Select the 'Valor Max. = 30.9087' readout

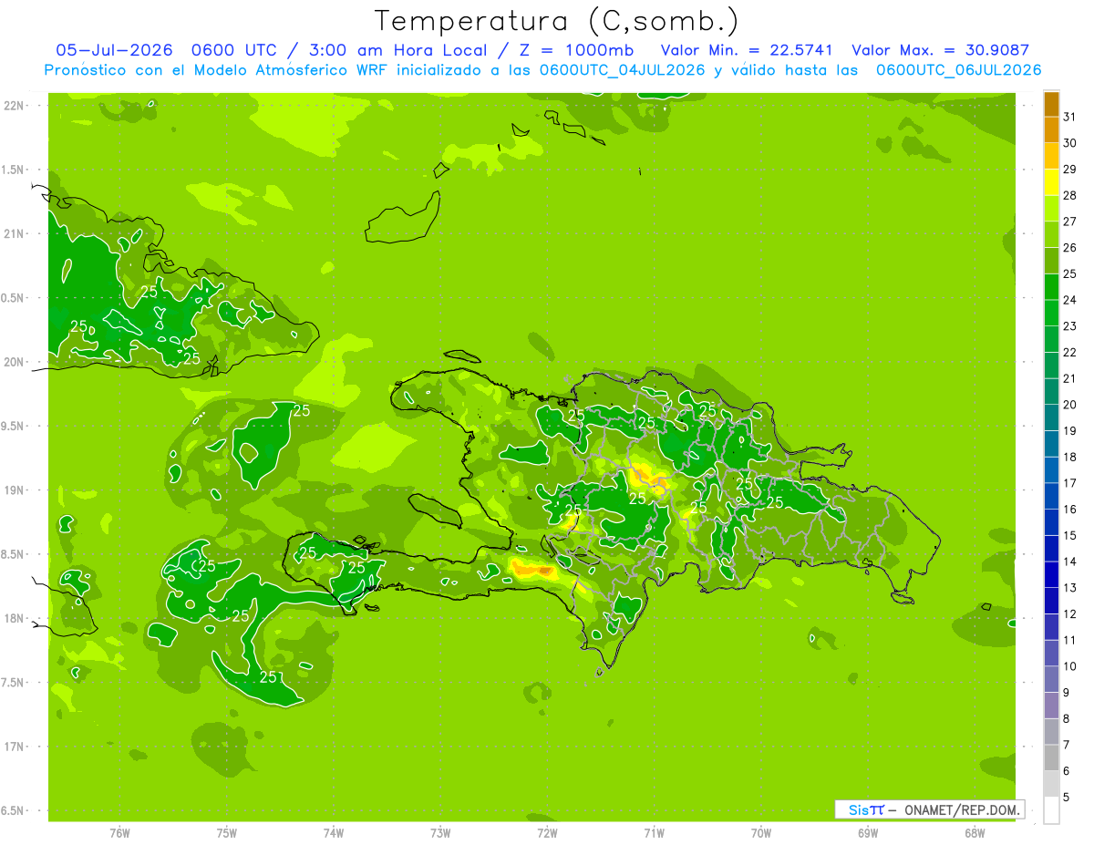coord(940,50)
